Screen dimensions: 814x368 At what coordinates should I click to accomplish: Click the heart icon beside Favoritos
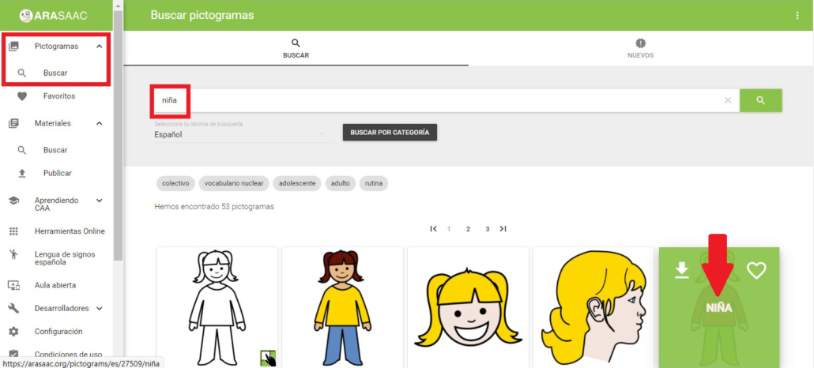22,96
